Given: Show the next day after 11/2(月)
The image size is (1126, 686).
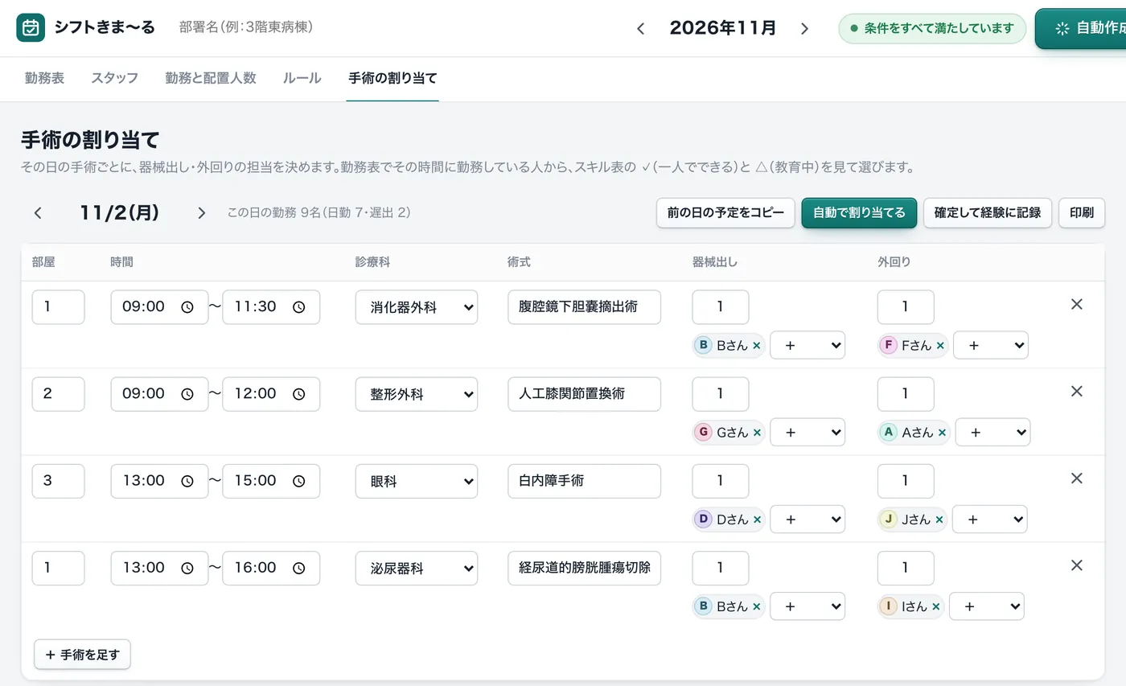Looking at the screenshot, I should pyautogui.click(x=201, y=213).
